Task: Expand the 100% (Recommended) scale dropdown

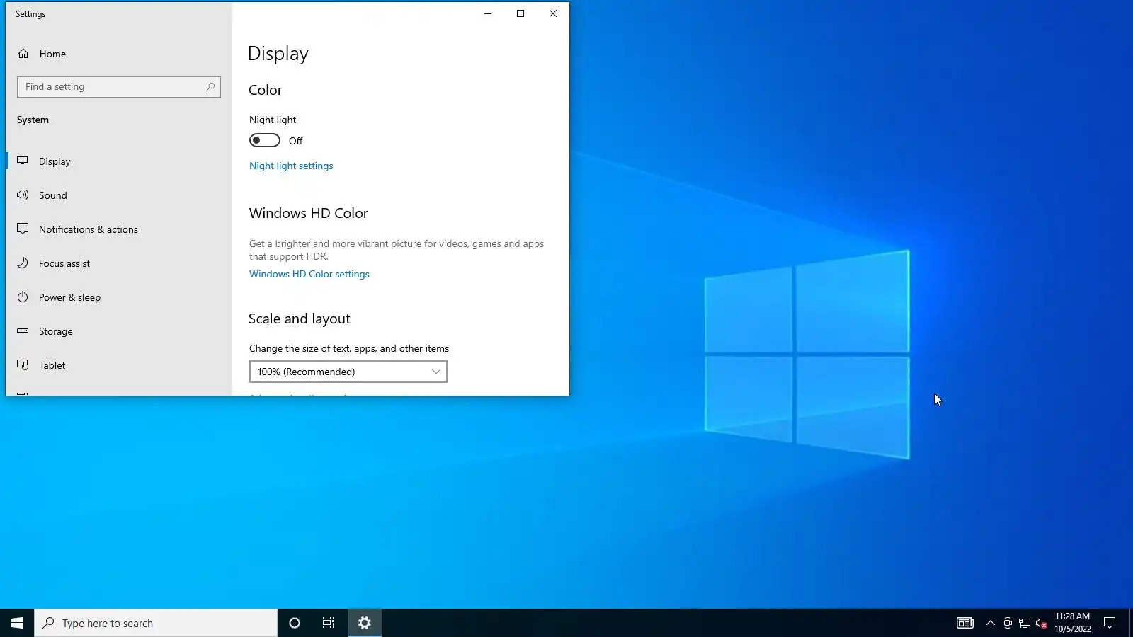Action: 348,372
